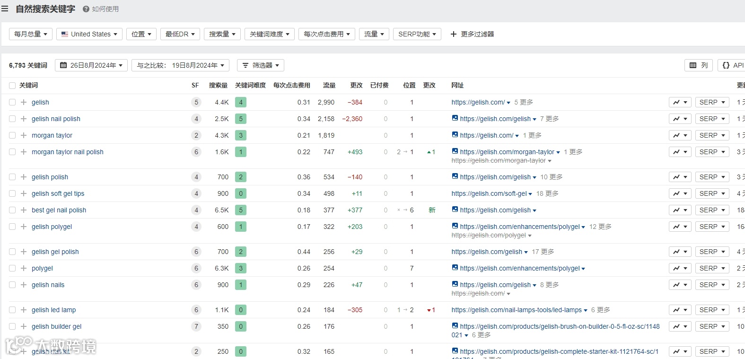Click image icon beside 'gelish builder gel' URL
The height and width of the screenshot is (359, 745).
tap(455, 326)
